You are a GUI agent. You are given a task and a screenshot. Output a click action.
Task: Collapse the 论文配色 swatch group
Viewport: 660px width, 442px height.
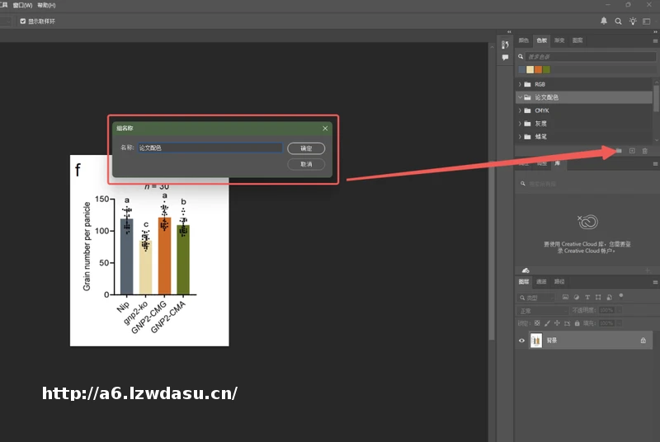pyautogui.click(x=520, y=97)
